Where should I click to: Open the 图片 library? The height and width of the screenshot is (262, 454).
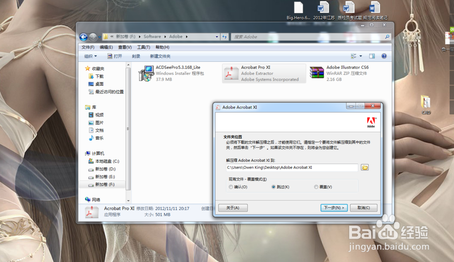click(x=96, y=122)
